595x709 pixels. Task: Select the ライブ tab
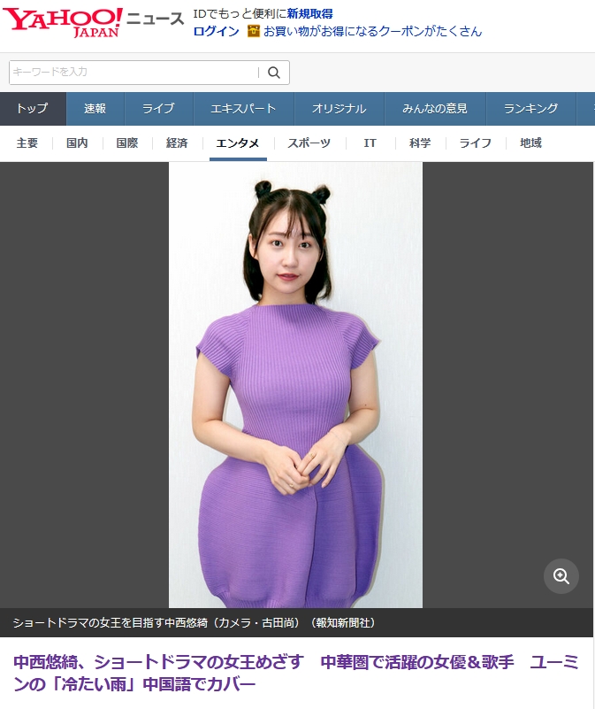point(158,109)
